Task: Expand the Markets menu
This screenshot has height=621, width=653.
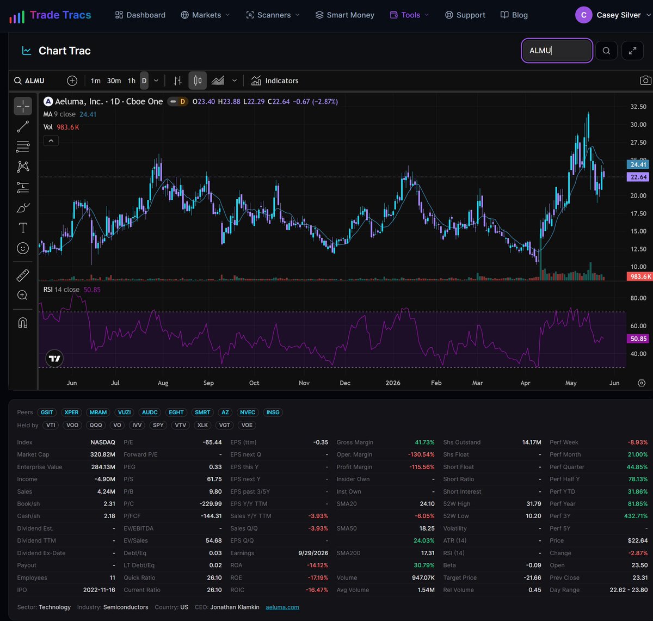Action: point(205,15)
